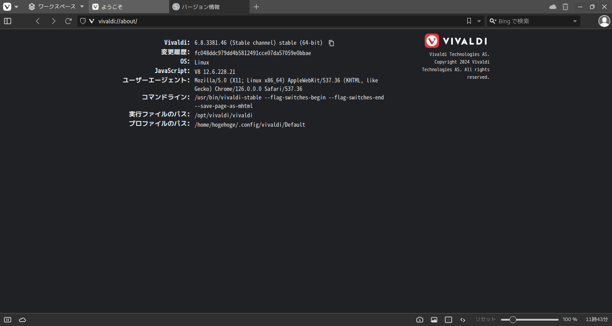Go back to the previous page

coord(38,21)
